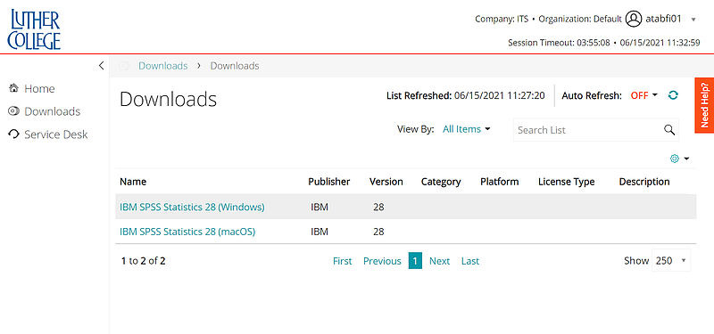Sort by the License Type column header
The height and width of the screenshot is (334, 714).
click(567, 182)
